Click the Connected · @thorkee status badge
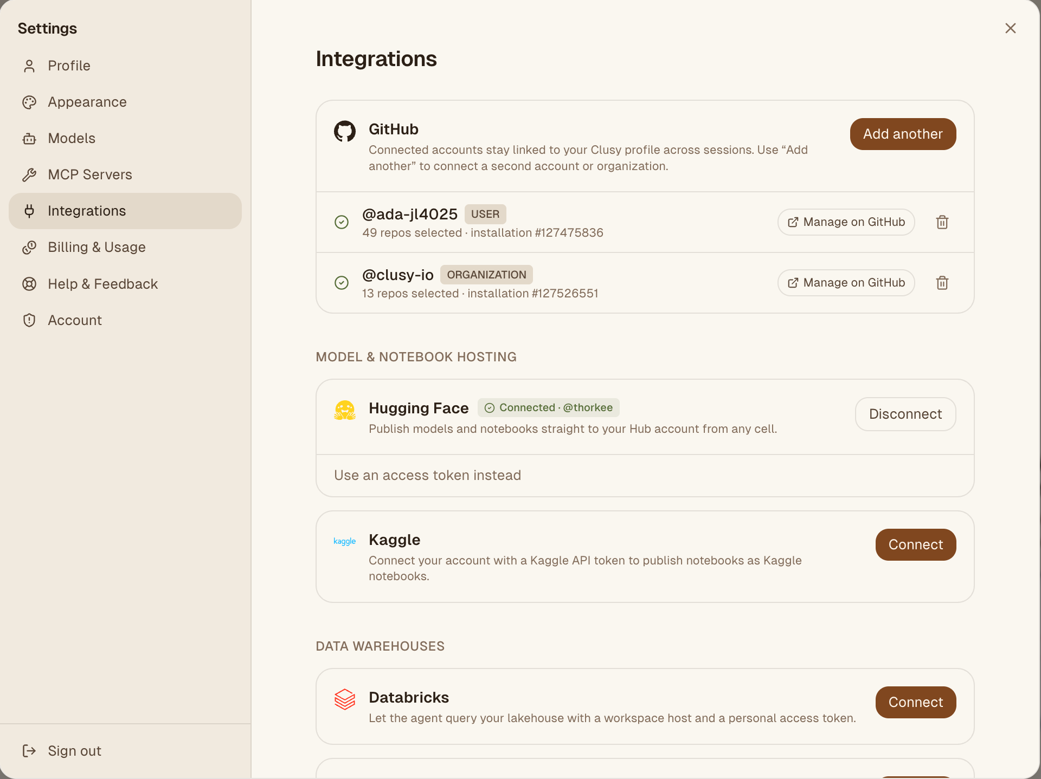This screenshot has height=779, width=1041. pyautogui.click(x=548, y=408)
